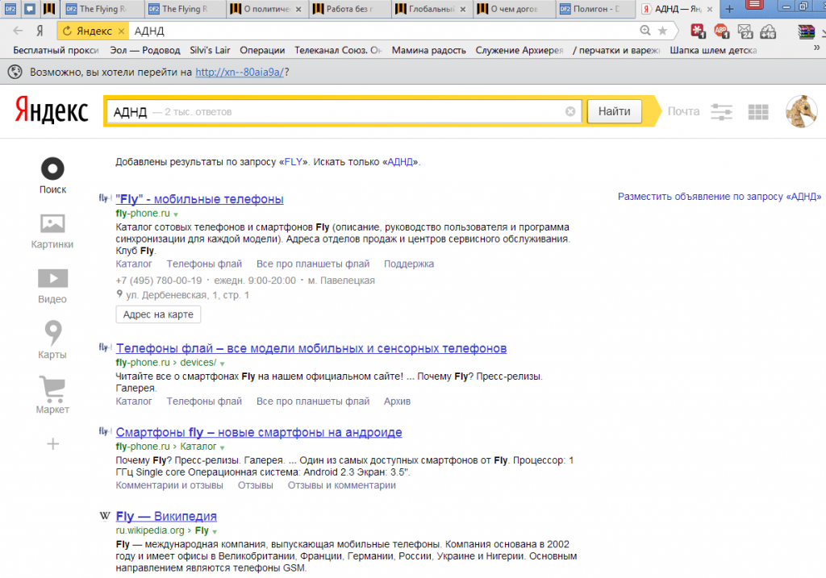Click the Yandex "Я" home button in toolbar
This screenshot has height=578, width=826.
[x=40, y=31]
